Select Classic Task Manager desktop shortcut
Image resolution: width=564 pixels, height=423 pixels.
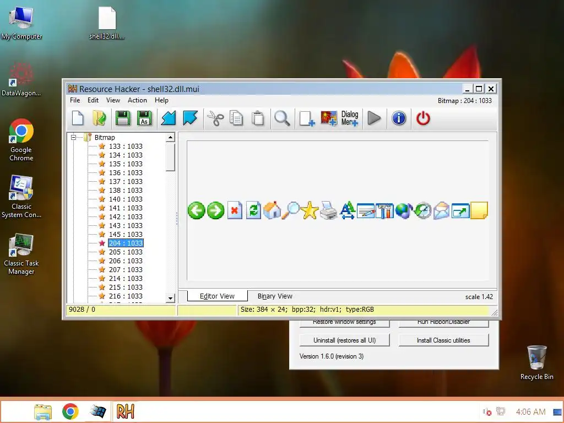[x=21, y=254]
